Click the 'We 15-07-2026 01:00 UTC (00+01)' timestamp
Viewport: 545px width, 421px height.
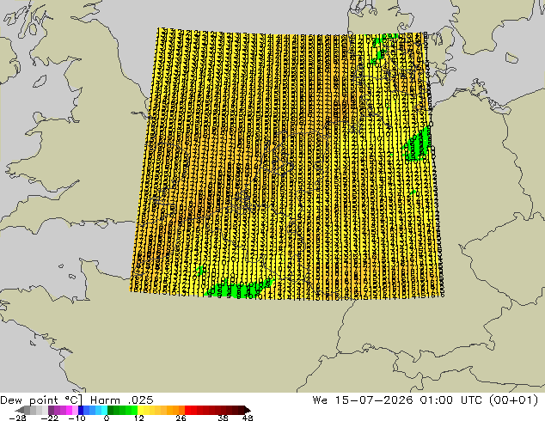[426, 400]
